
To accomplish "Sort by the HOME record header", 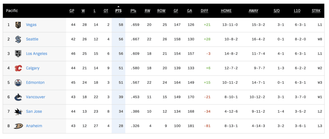I will tap(226, 11).
